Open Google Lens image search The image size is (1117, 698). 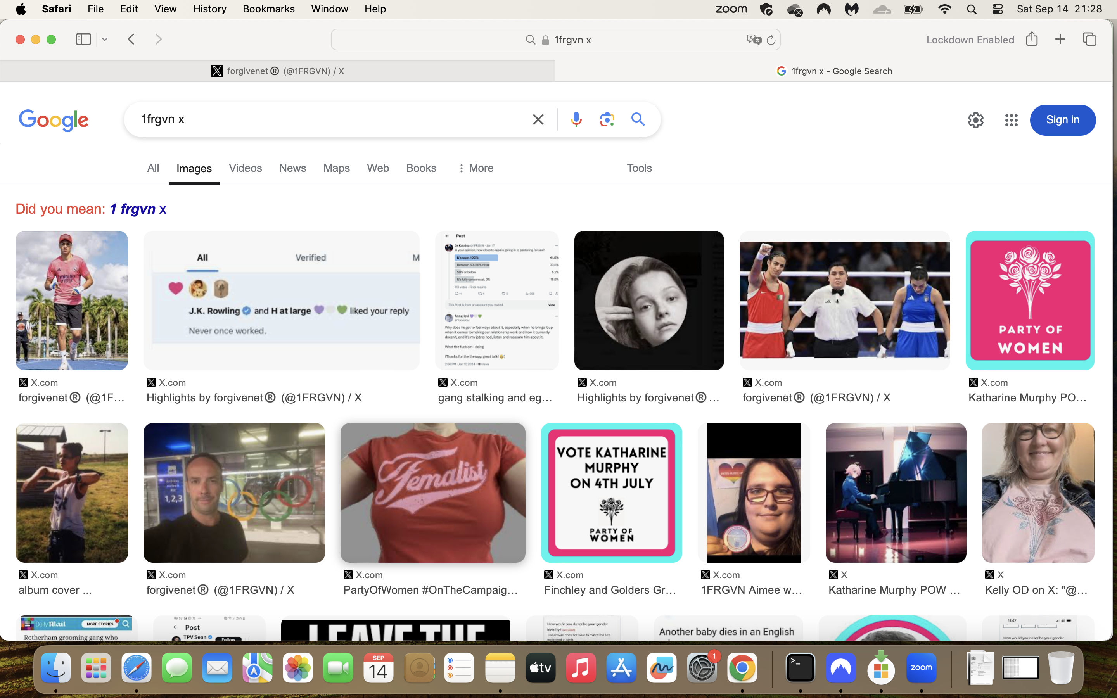607,119
